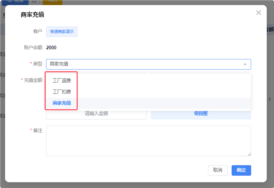274x188 pixels.
Task: Click the 普通商家演示 customer tag
Action: pyautogui.click(x=62, y=32)
